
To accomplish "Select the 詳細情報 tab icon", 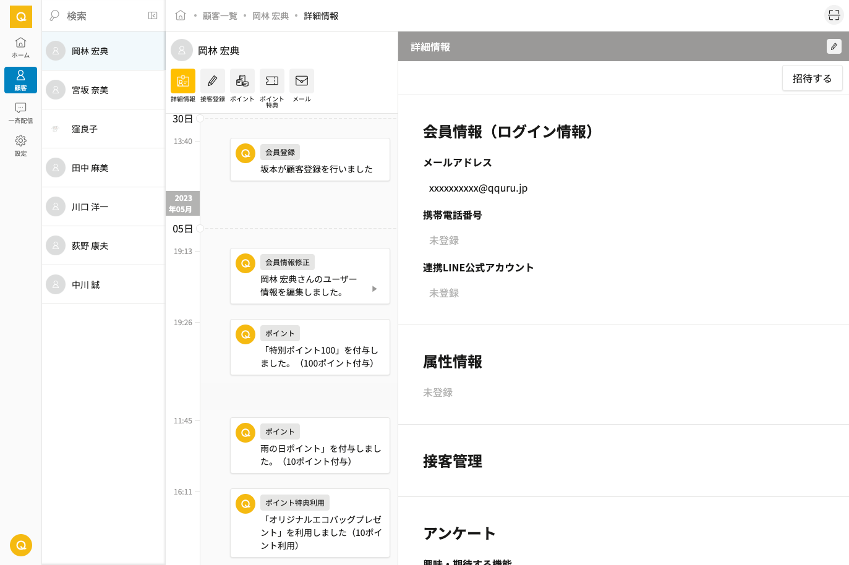I will pos(182,81).
